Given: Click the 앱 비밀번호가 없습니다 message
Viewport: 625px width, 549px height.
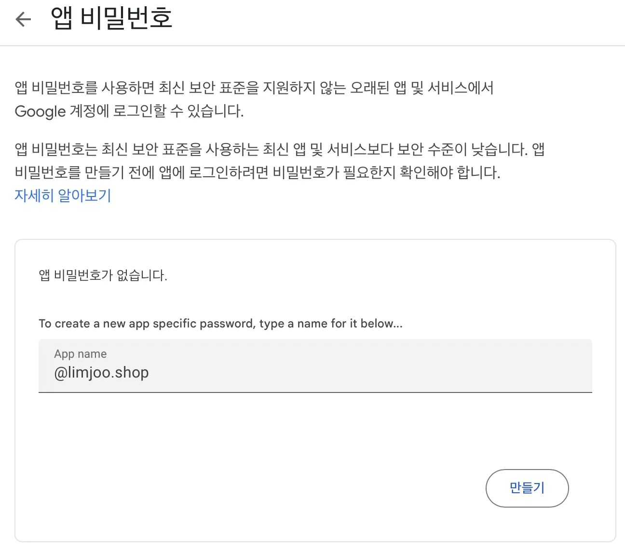Looking at the screenshot, I should coord(103,275).
